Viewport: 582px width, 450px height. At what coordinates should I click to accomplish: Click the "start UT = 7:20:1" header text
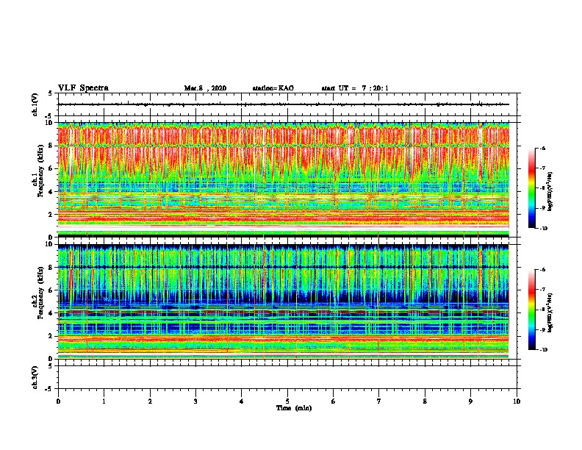[x=355, y=88]
